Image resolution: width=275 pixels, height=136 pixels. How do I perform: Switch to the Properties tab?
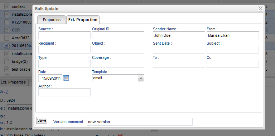[x=52, y=20]
